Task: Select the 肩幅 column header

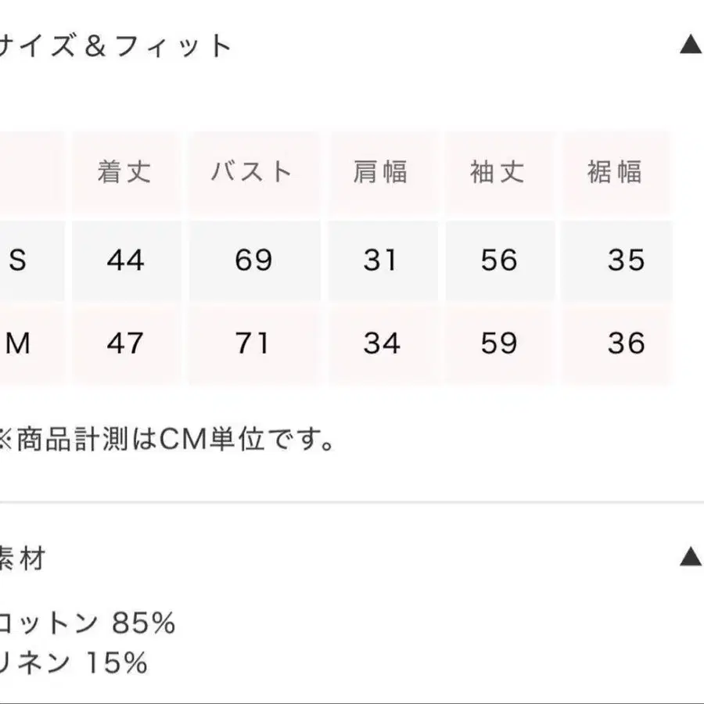Action: click(x=380, y=172)
